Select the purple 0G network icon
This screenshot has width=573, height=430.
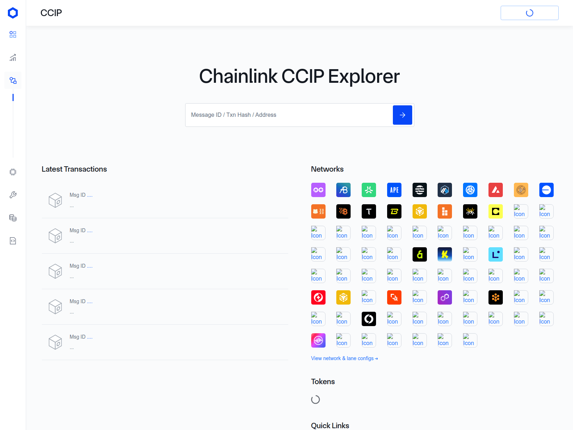[x=318, y=190]
